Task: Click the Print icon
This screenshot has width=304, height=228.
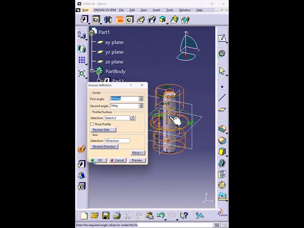Action: [117, 215]
